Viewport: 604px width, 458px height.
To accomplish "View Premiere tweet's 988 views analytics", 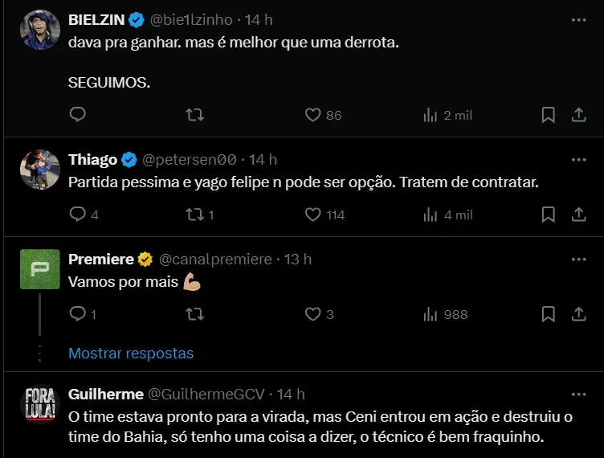I will [x=431, y=314].
